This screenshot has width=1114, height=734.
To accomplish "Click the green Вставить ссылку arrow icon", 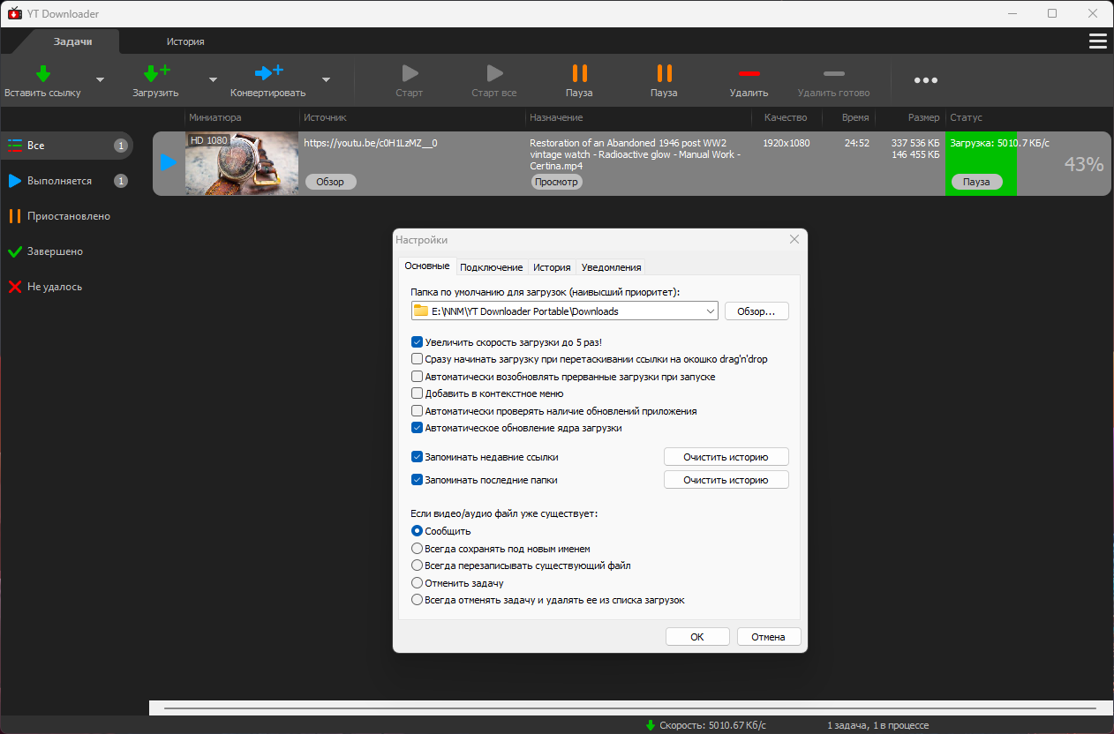I will 42,73.
